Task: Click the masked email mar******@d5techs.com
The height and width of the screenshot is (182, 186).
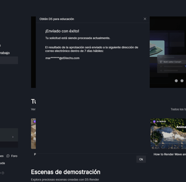Action: click(x=62, y=58)
